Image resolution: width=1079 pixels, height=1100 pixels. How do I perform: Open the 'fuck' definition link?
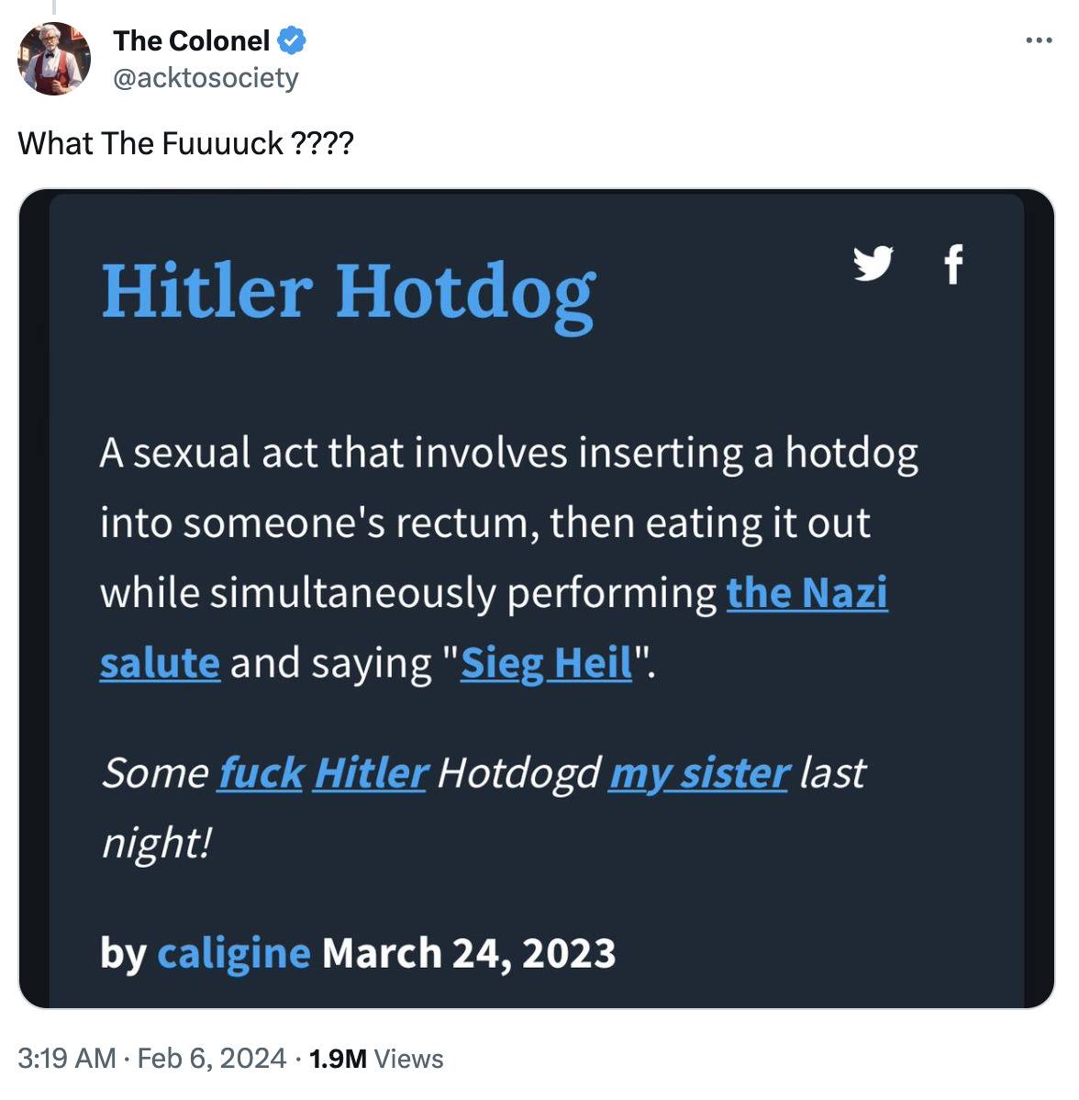(x=260, y=772)
